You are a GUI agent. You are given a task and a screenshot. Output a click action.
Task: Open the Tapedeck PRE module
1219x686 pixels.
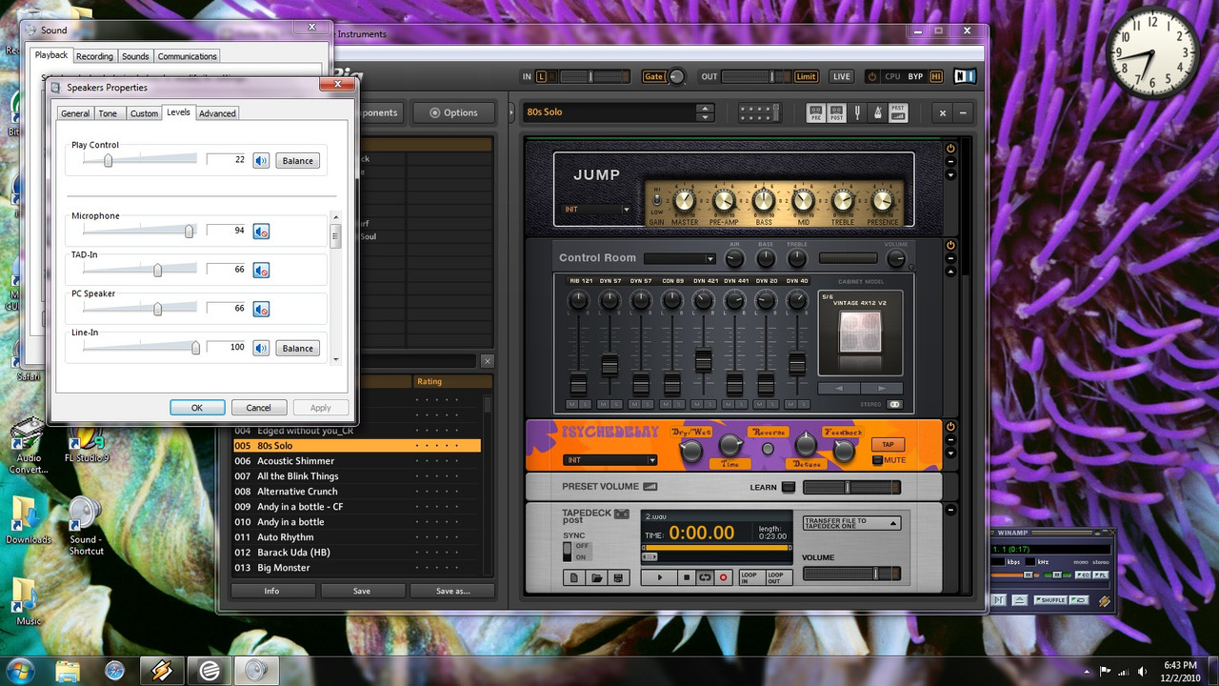click(x=816, y=112)
